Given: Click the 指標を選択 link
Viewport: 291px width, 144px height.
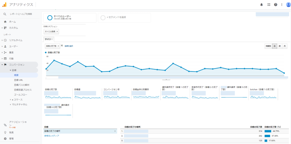Looking at the screenshot, I should 69,46.
